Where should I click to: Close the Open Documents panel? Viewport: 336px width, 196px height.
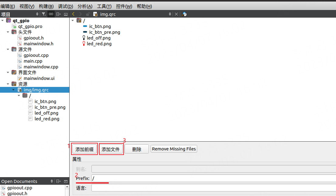click(x=66, y=181)
